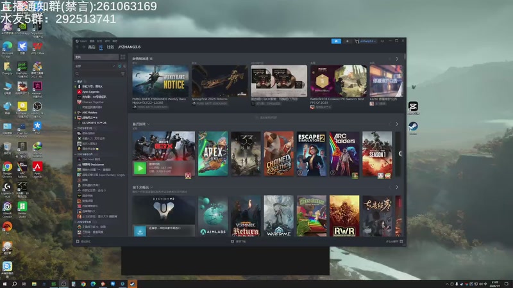Viewport: 513px width, 288px height.
Task: Select Decktamer in the library list
Action: [x=90, y=164]
